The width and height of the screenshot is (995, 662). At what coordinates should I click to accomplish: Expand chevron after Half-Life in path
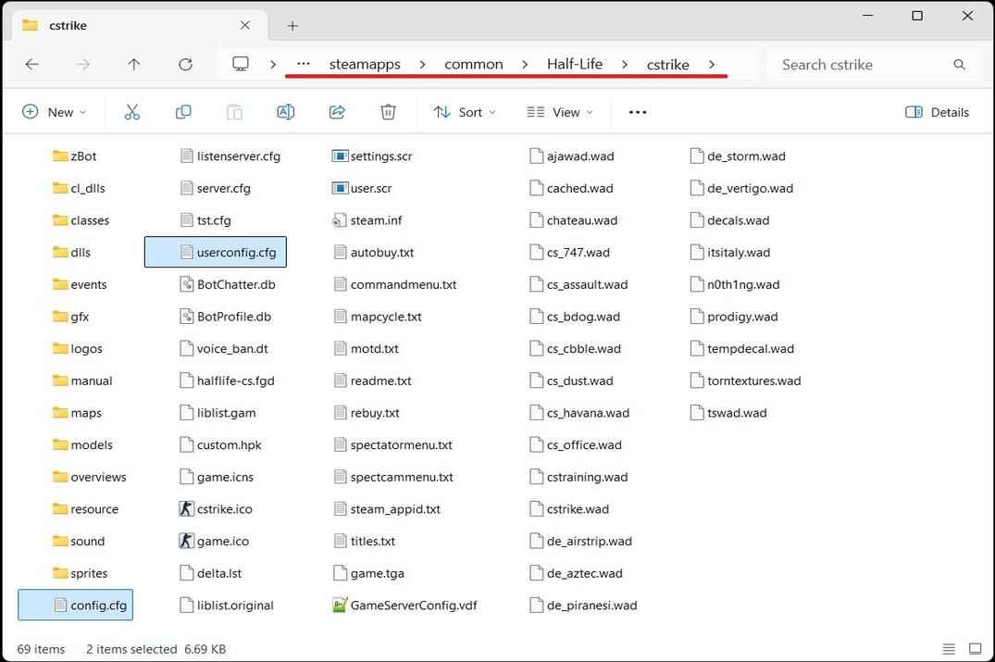click(x=625, y=65)
